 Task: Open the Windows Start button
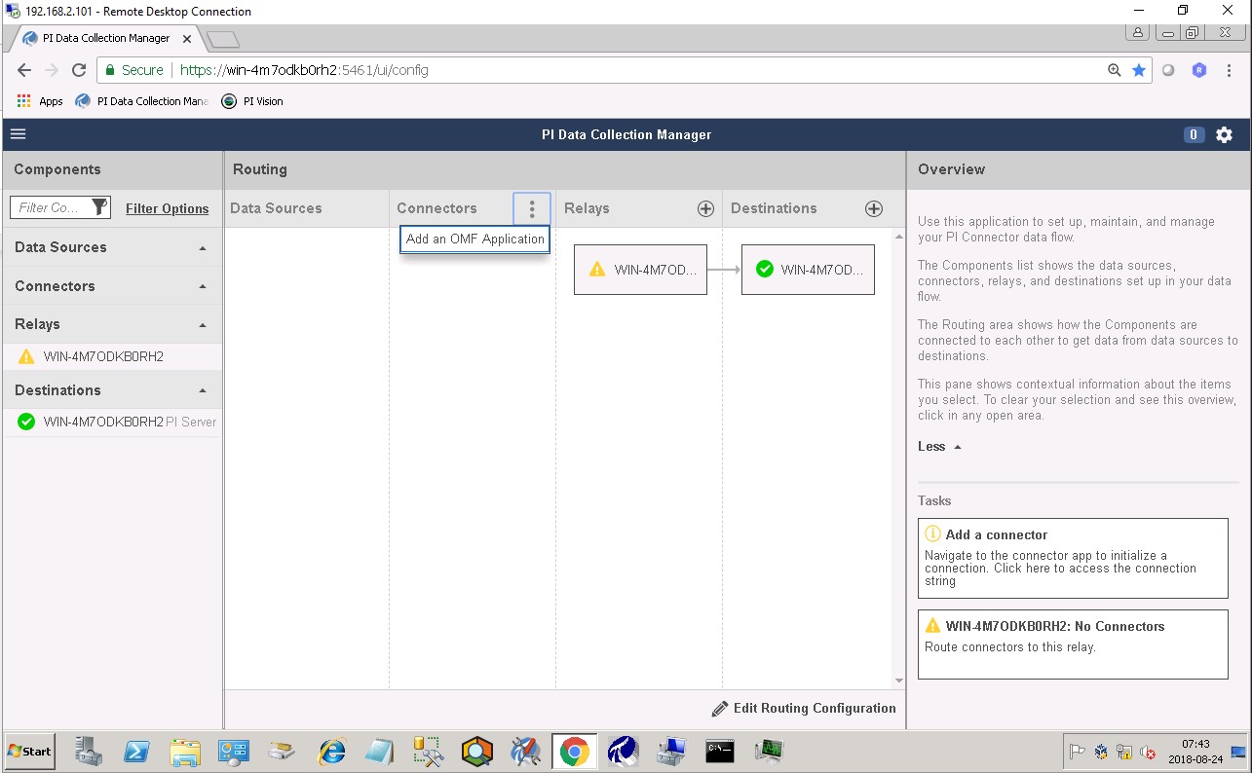click(29, 751)
